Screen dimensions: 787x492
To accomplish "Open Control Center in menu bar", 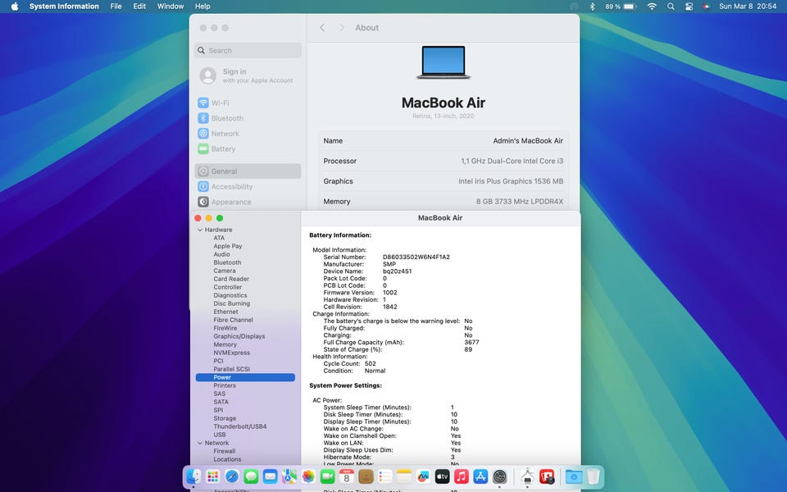I will [x=689, y=7].
